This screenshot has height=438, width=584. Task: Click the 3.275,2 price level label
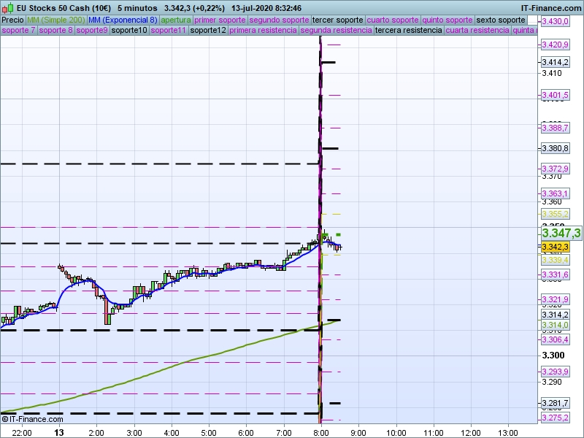click(555, 417)
